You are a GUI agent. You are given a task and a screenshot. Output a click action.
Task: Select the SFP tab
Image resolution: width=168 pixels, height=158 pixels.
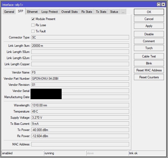coord(21,11)
